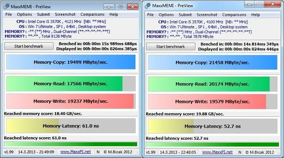The image size is (284, 158).
Task: Maximize the left MaxxMEMI window
Action: tap(121, 7)
